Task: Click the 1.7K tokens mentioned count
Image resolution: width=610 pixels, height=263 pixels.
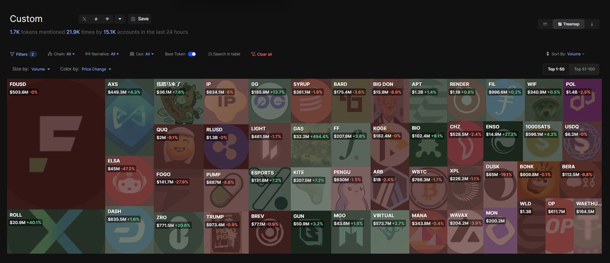Action: pos(14,32)
